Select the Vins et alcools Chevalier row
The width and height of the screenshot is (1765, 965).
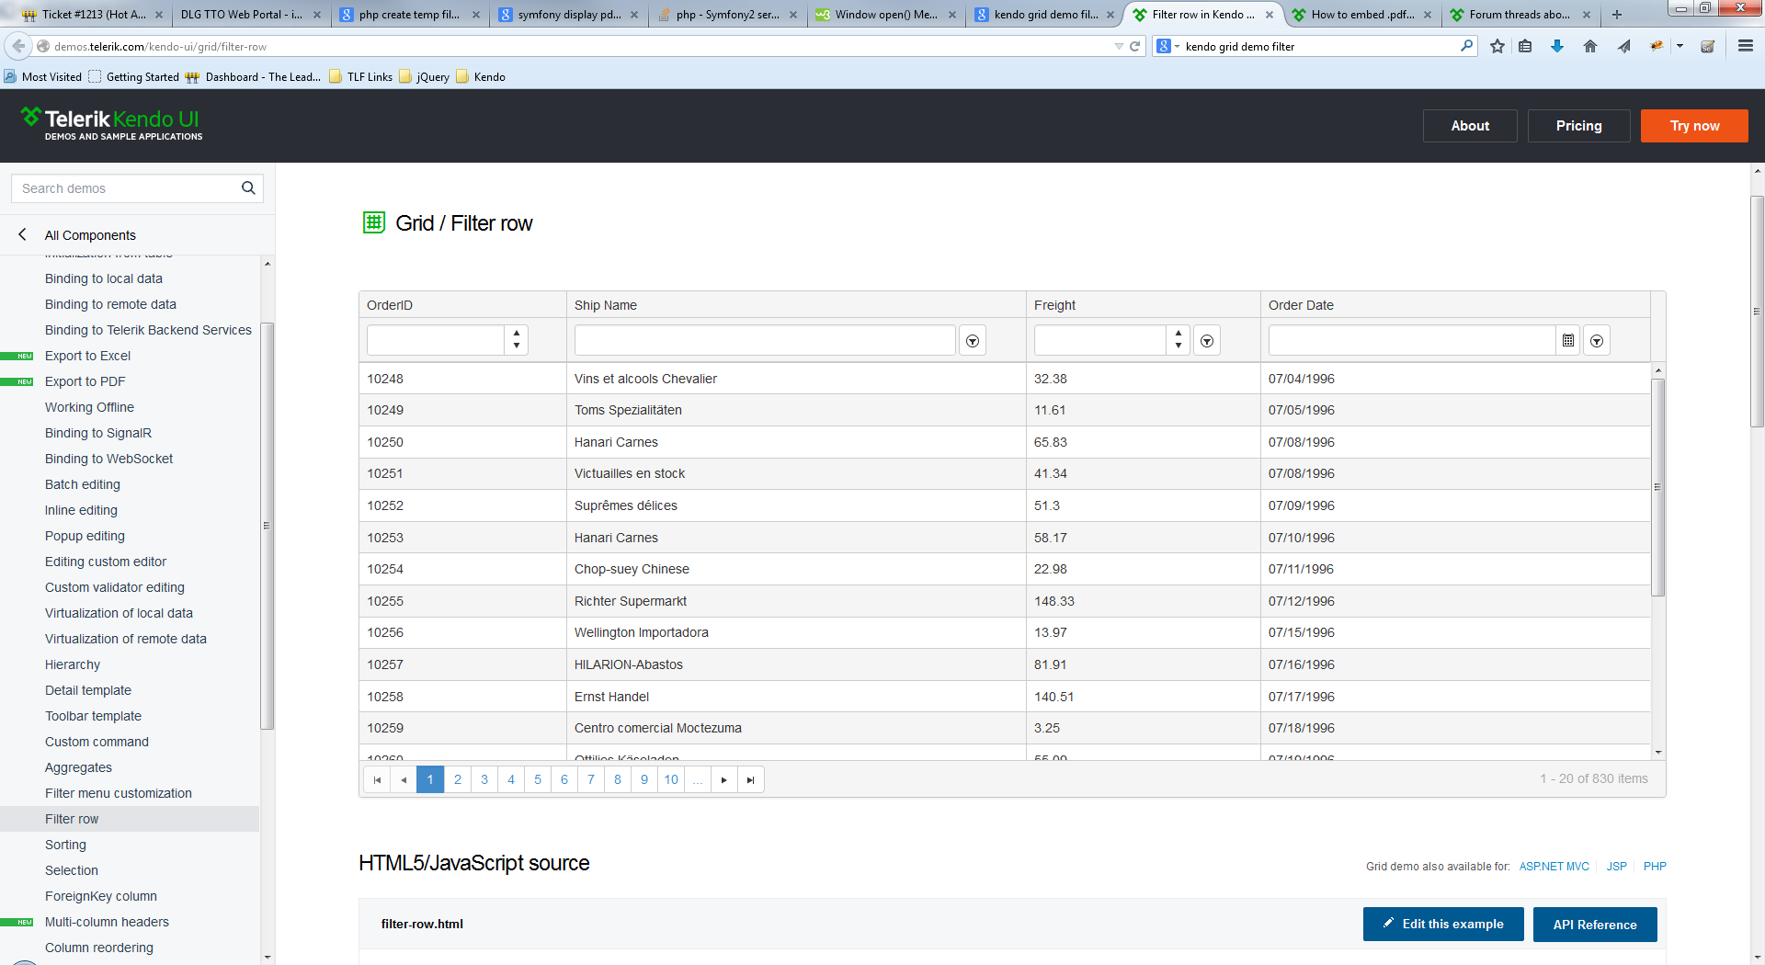1005,379
